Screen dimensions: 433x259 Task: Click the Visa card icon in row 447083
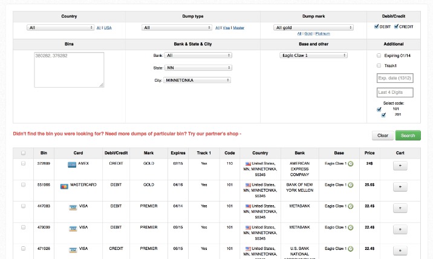click(x=73, y=208)
